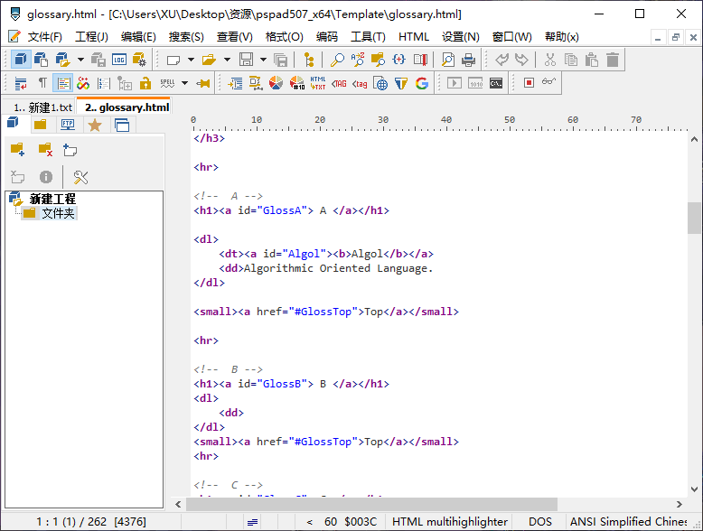Create a new blank file icon
This screenshot has width=703, height=531.
coord(173,59)
